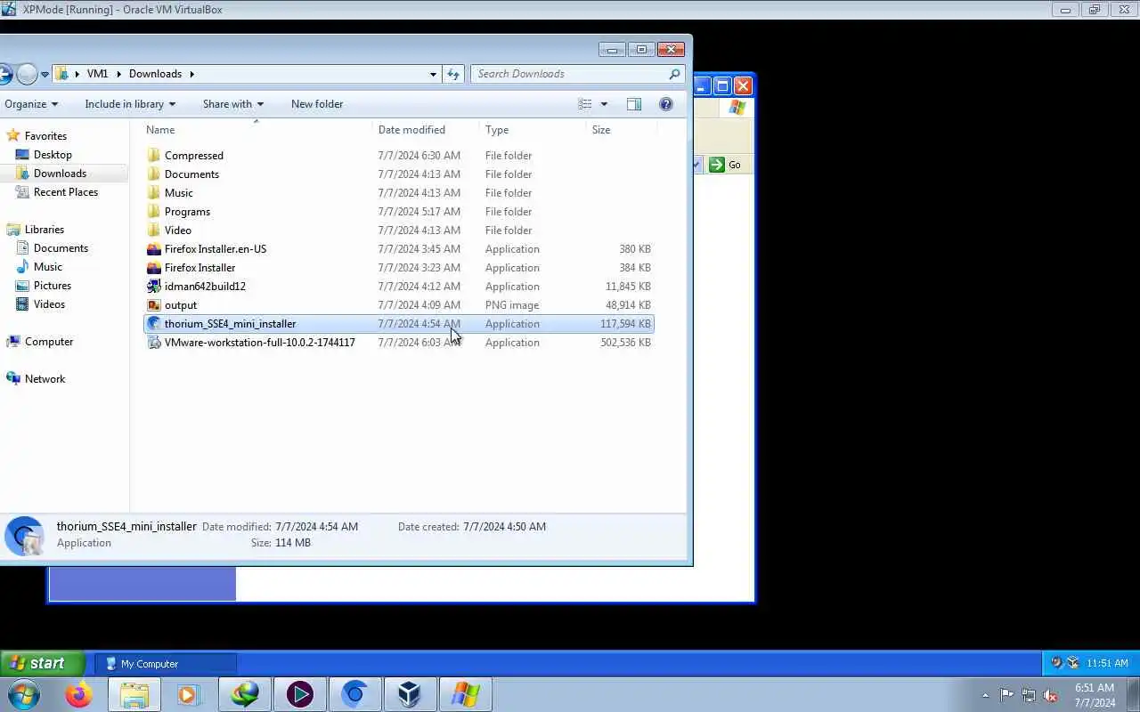
Task: Click the XP start button
Action: 43,663
